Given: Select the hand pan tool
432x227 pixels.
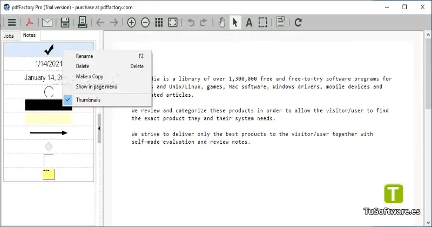Looking at the screenshot, I should coord(221,22).
